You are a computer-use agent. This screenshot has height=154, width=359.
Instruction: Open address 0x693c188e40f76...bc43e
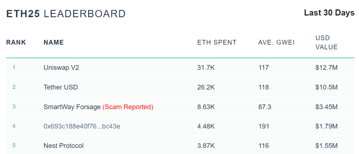tap(82, 126)
